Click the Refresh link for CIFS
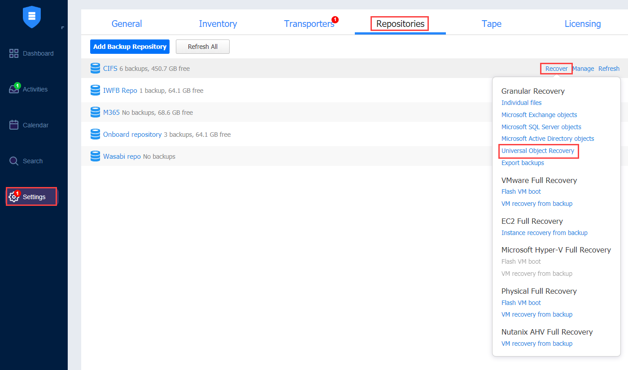This screenshot has height=370, width=628. [x=609, y=69]
